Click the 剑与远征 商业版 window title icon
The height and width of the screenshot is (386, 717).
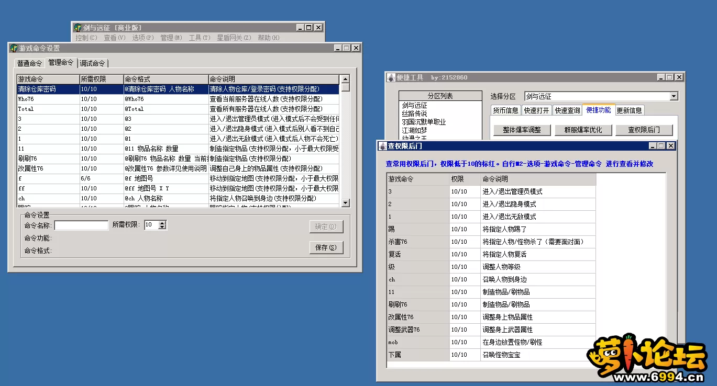pyautogui.click(x=78, y=28)
